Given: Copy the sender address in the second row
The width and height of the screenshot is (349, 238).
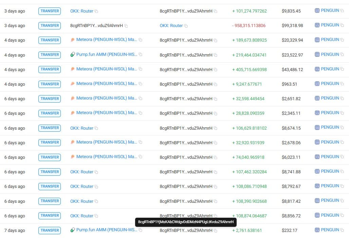Looking at the screenshot, I should (127, 25).
